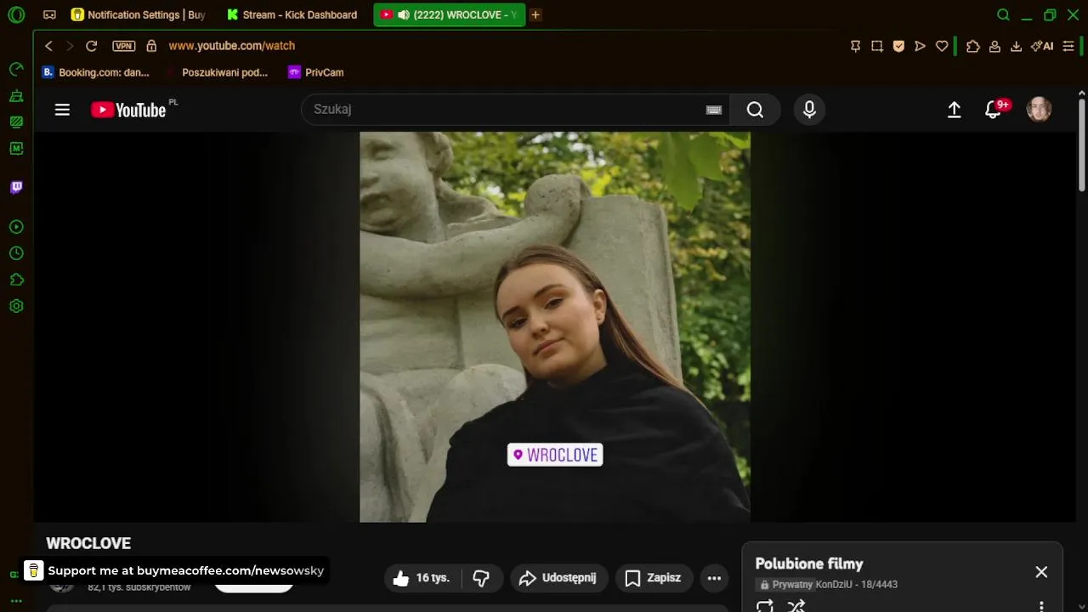This screenshot has height=612, width=1088.
Task: Open GX Control speedometer in sidebar
Action: [x=16, y=69]
